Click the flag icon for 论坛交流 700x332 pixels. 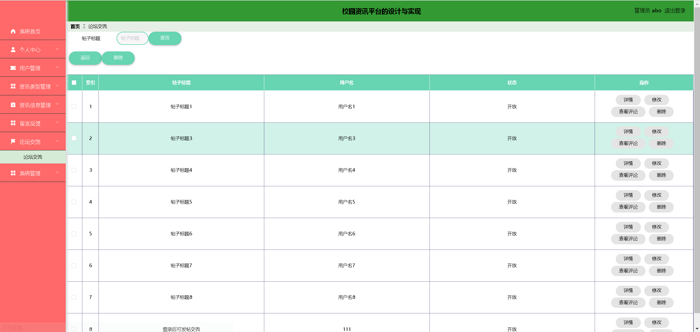[x=13, y=141]
